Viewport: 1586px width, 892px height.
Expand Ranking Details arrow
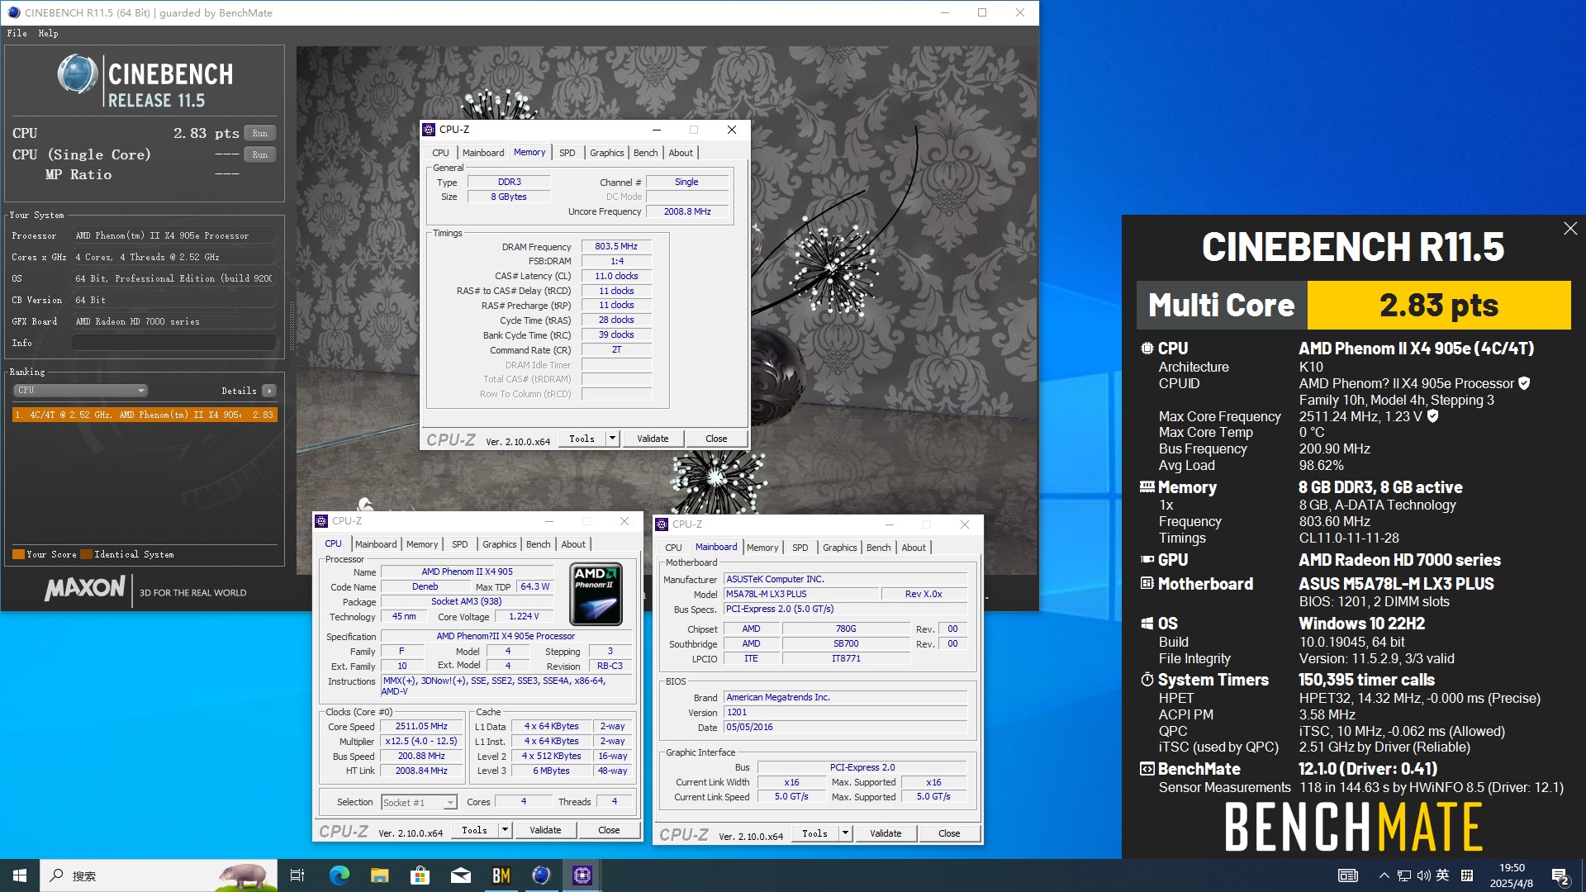(x=269, y=391)
